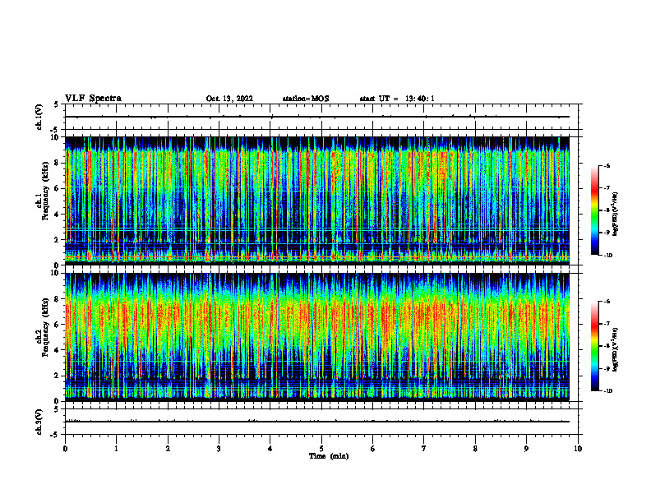Click time axis tick label "1"
Viewport: 651px width, 503px height.
point(116,449)
